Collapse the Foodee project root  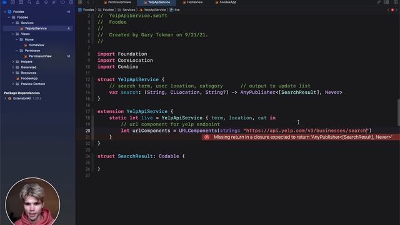[x=5, y=11]
